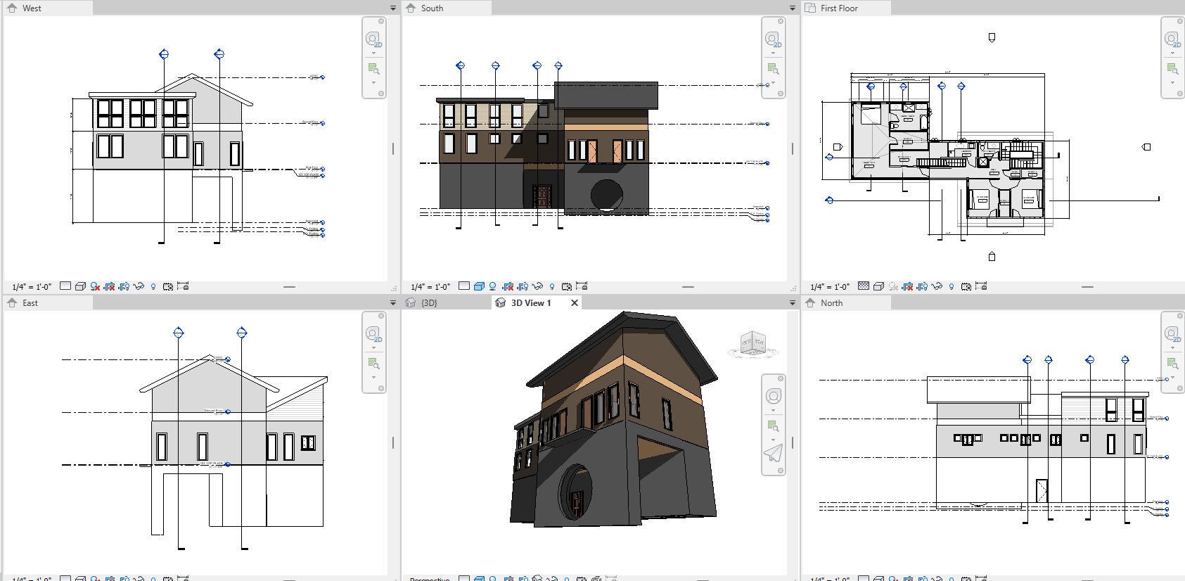Image resolution: width=1185 pixels, height=581 pixels.
Task: Reveal constraints in First Floor view
Action: pyautogui.click(x=981, y=286)
